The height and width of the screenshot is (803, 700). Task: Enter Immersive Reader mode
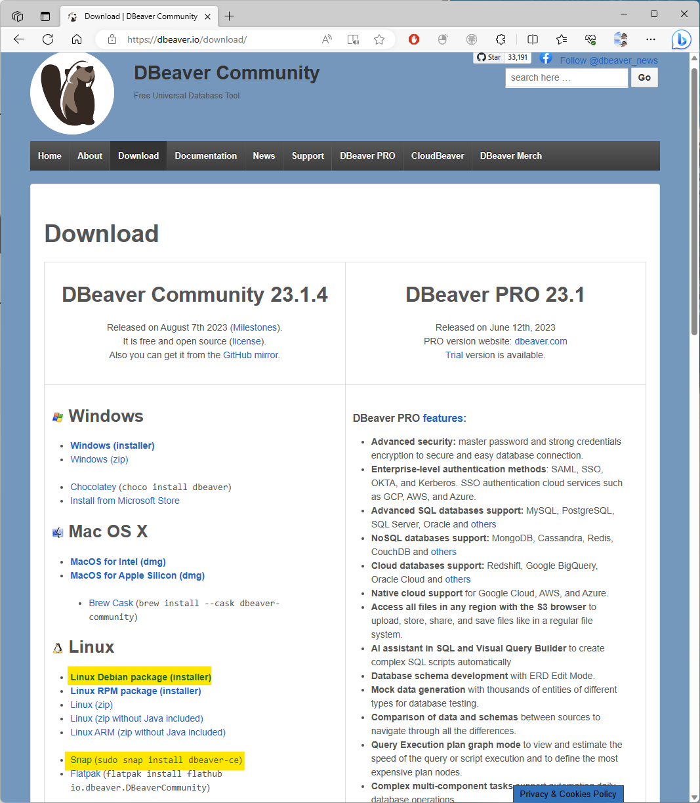(353, 39)
